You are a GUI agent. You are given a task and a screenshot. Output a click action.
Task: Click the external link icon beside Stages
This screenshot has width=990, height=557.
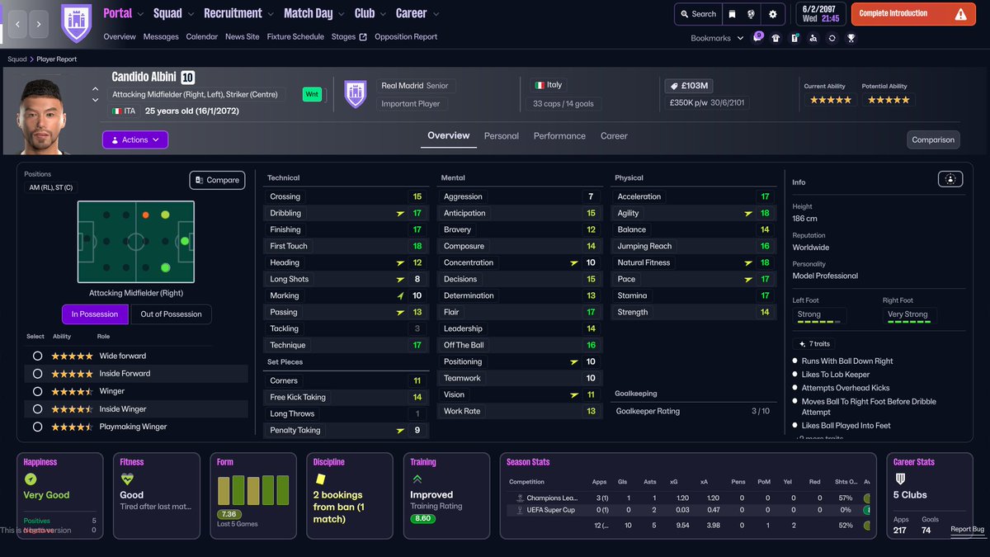pyautogui.click(x=363, y=37)
